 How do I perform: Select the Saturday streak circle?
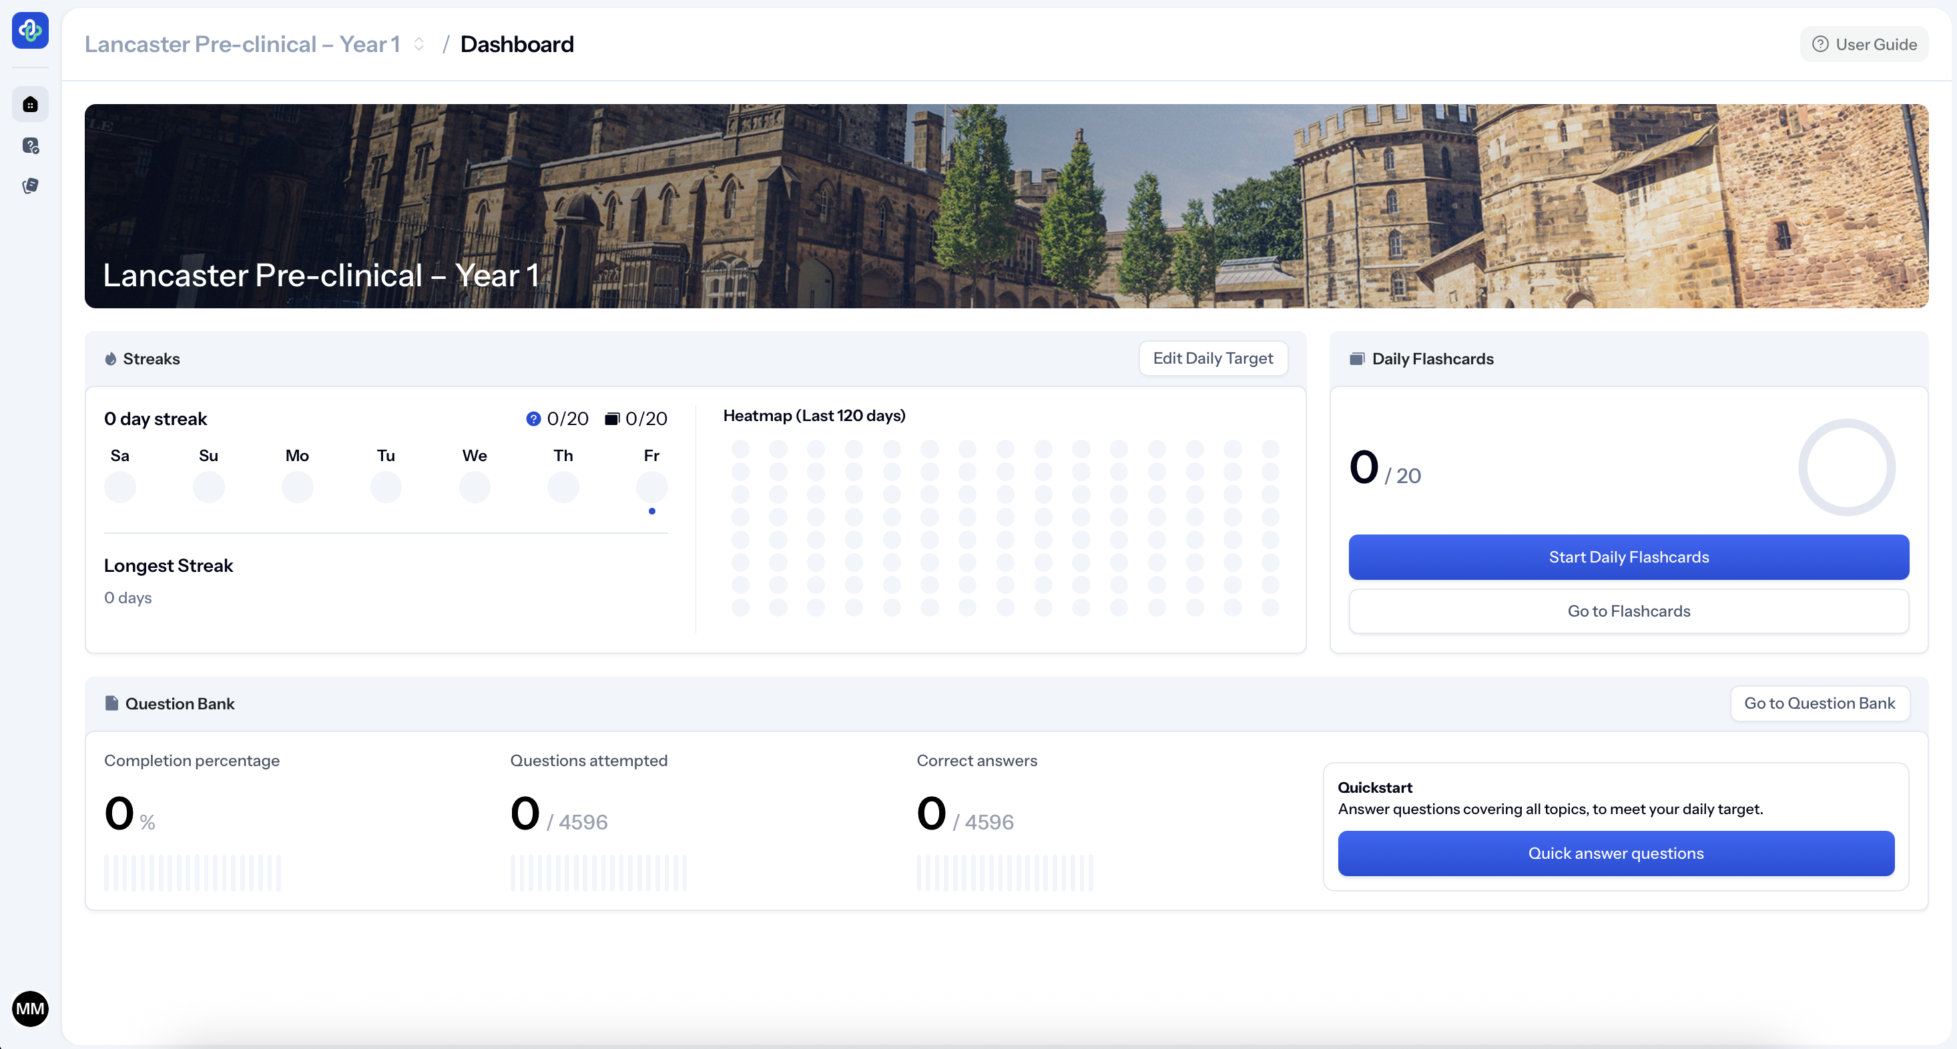(120, 487)
